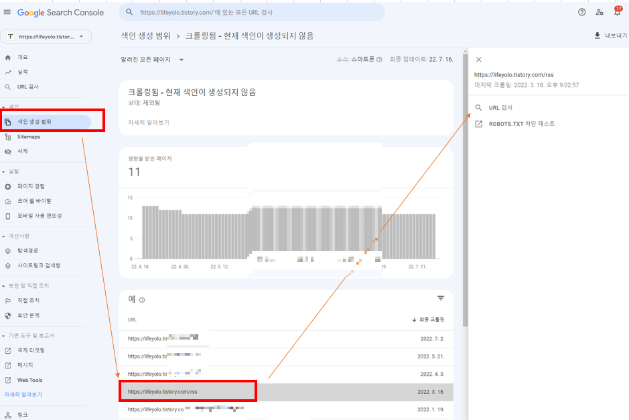Click the export download icon
The width and height of the screenshot is (629, 420).
point(598,36)
